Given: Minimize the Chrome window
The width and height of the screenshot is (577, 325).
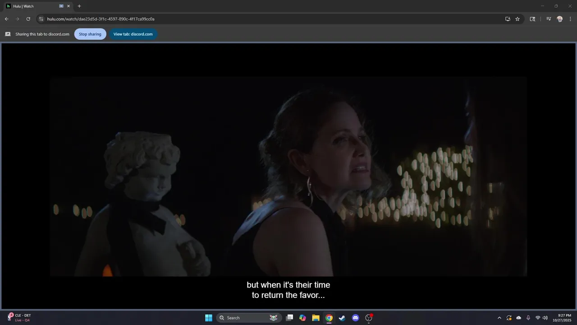Looking at the screenshot, I should pos(542,6).
